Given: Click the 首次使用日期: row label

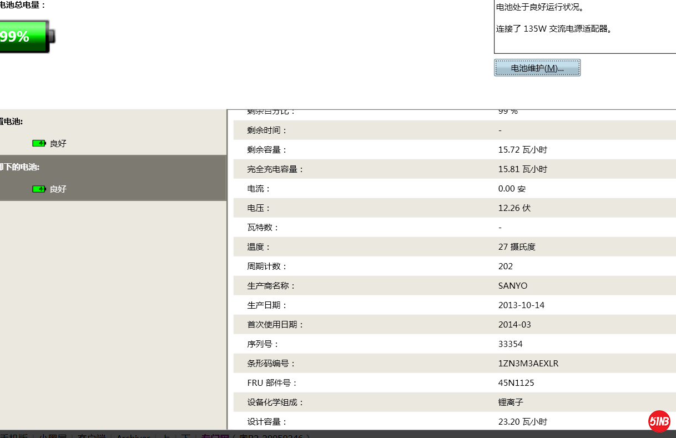Looking at the screenshot, I should tap(276, 325).
